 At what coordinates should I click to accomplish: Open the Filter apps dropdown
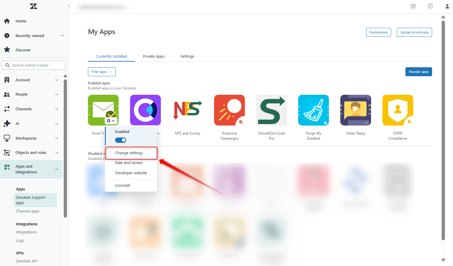(x=102, y=72)
